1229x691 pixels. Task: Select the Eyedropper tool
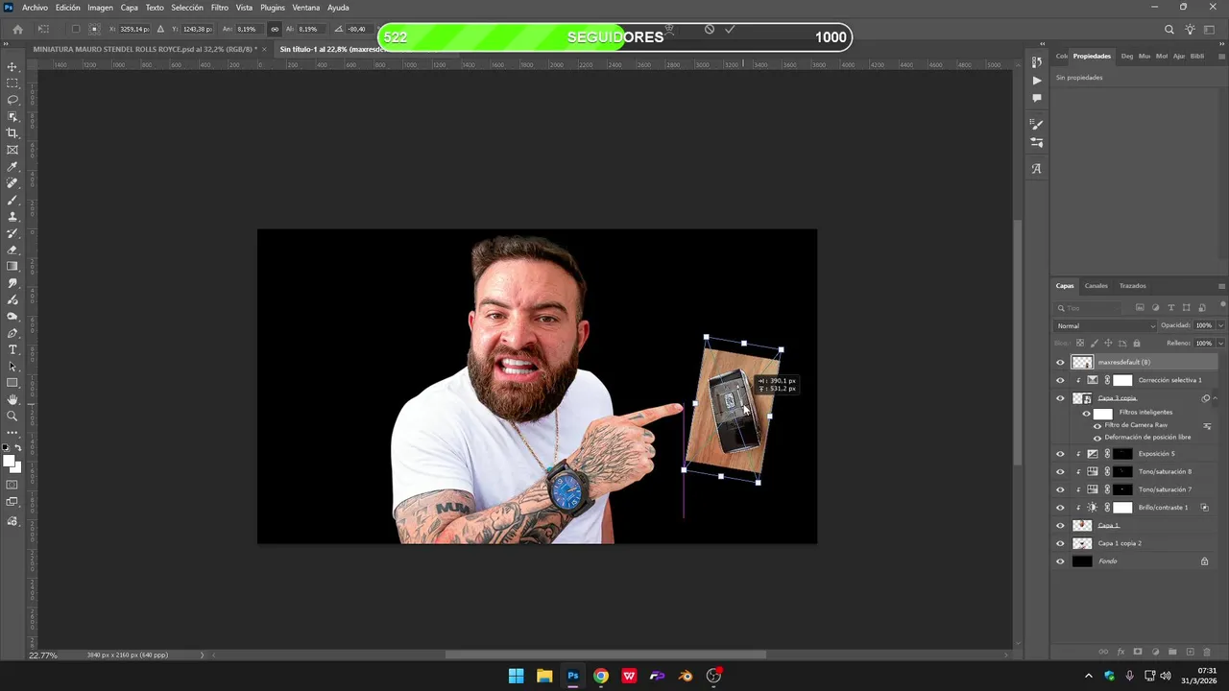(12, 167)
